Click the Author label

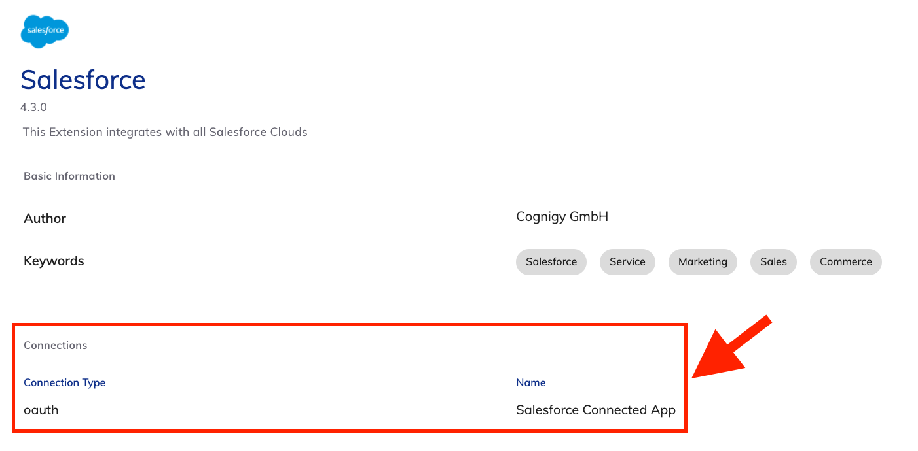pos(45,218)
